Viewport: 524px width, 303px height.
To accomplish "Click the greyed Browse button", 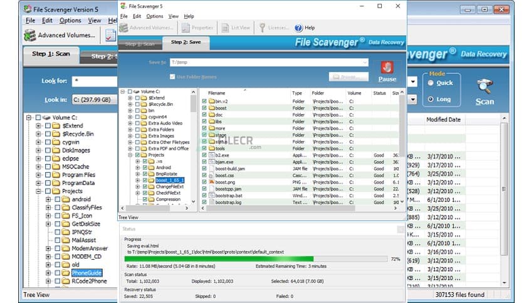I will [348, 77].
